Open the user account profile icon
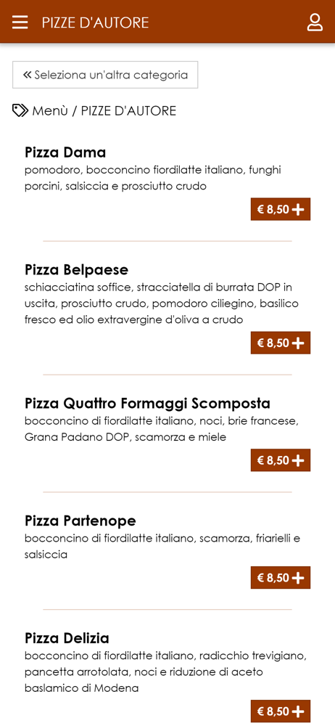Screen dimensions: 335x726 (315, 23)
